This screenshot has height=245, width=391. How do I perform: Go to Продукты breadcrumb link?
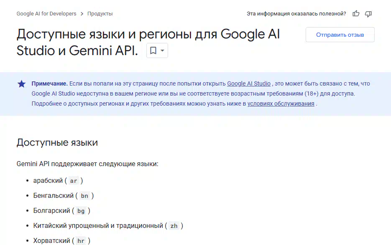100,14
